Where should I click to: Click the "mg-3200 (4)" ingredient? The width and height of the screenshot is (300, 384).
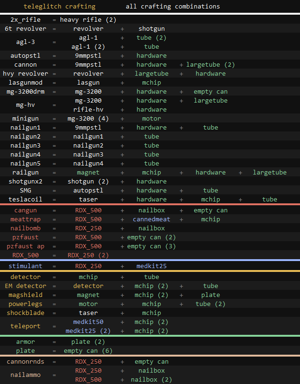click(x=88, y=119)
